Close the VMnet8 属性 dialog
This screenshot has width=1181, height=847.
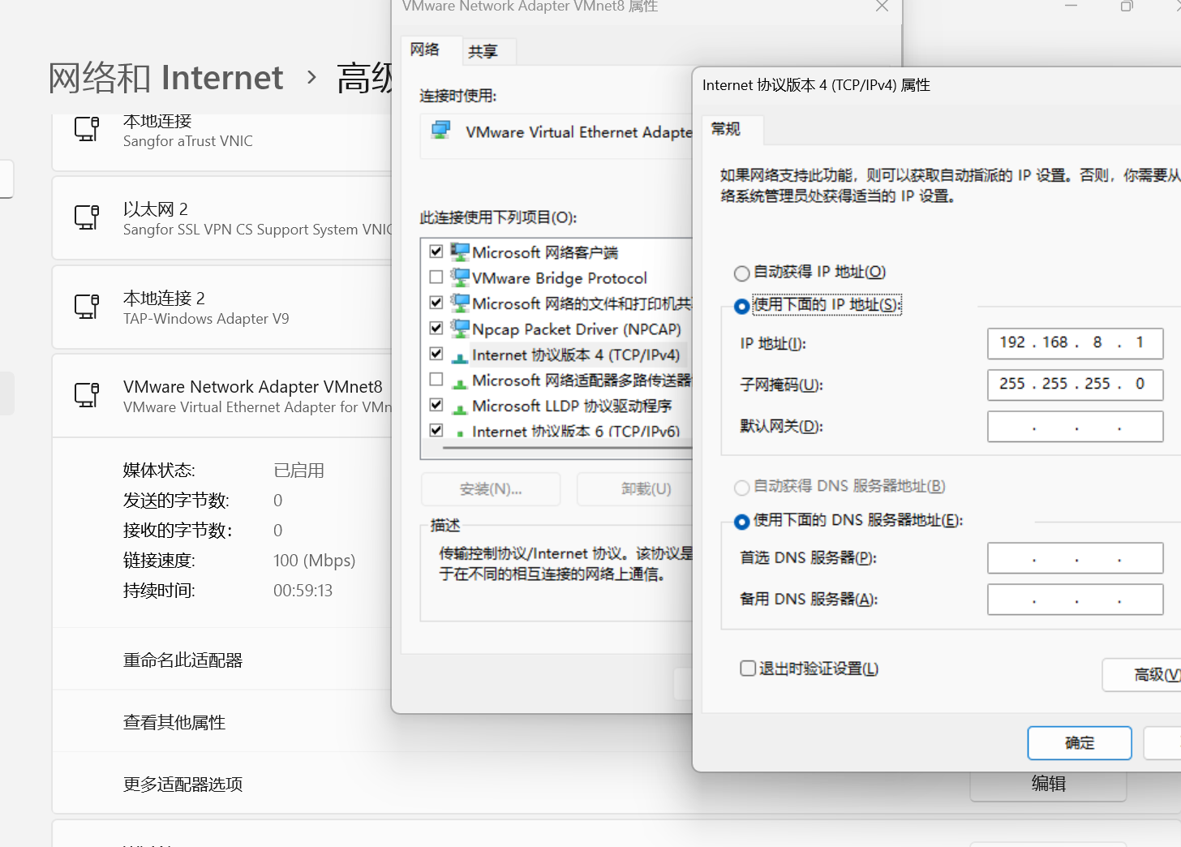(x=883, y=6)
